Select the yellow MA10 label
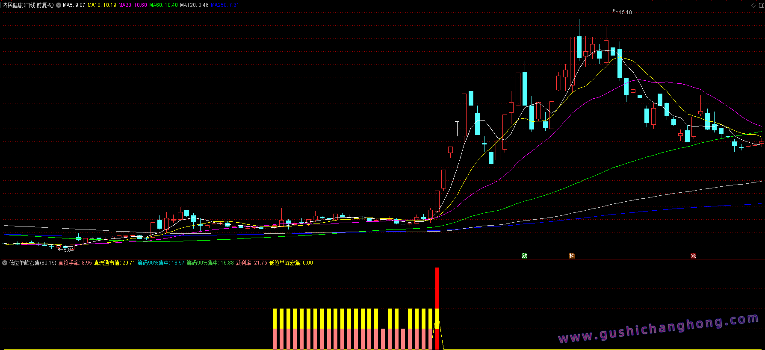Image resolution: width=765 pixels, height=350 pixels. (102, 5)
